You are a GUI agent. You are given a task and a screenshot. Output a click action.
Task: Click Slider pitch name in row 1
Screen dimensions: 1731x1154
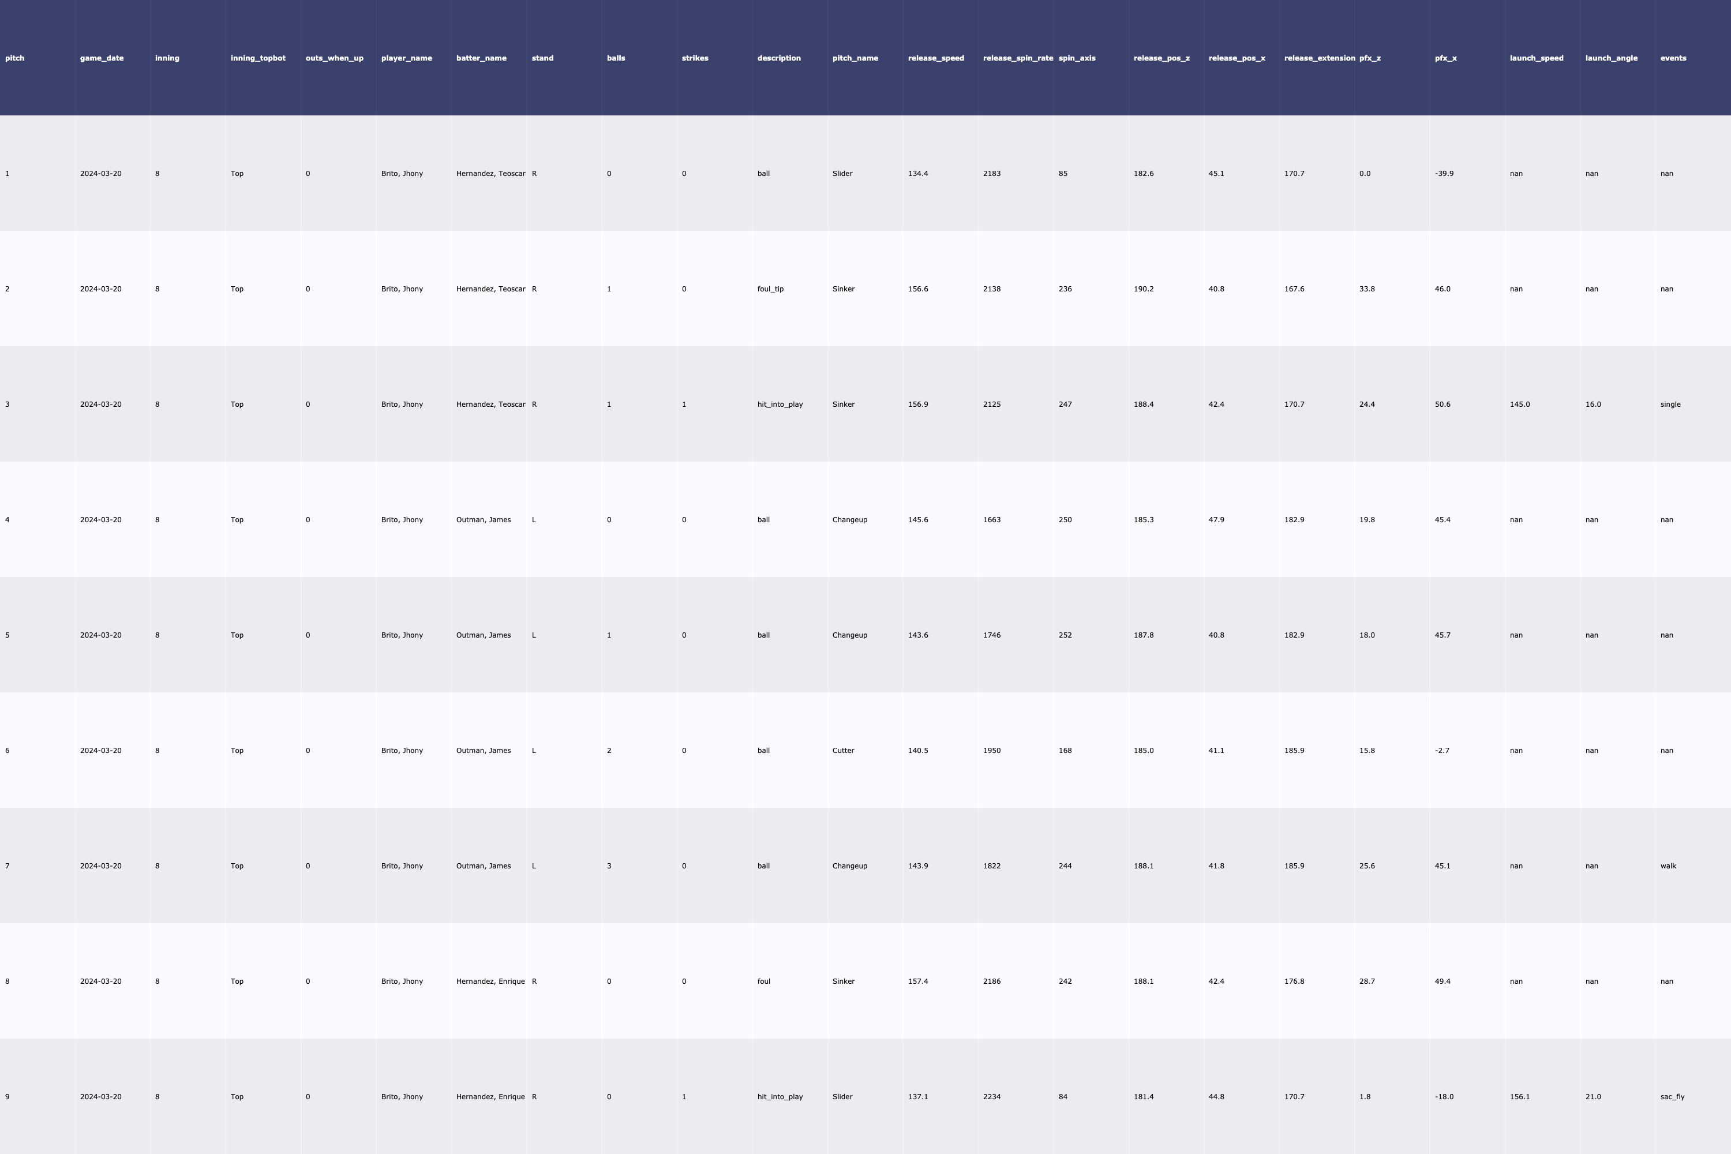click(x=842, y=174)
